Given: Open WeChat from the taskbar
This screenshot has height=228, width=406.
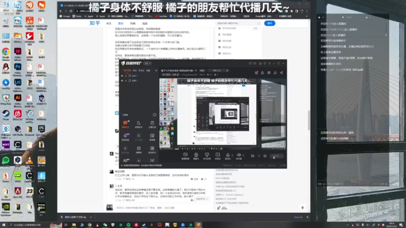Looking at the screenshot, I should 105,225.
